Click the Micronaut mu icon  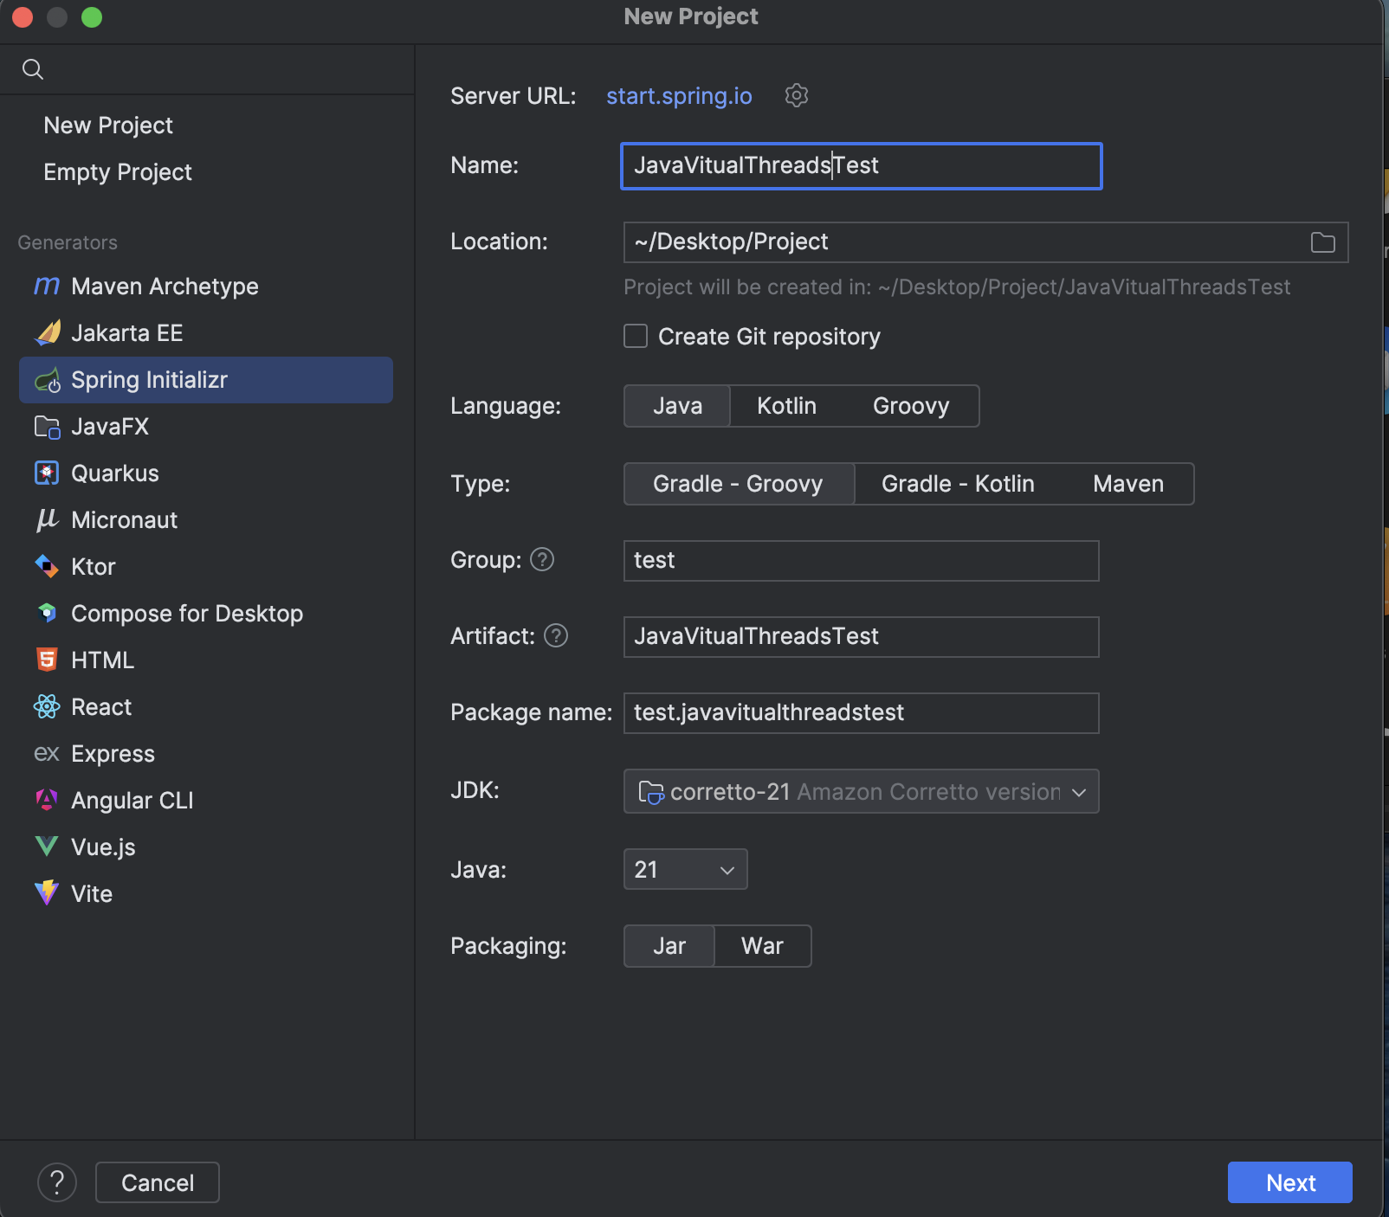pos(47,519)
